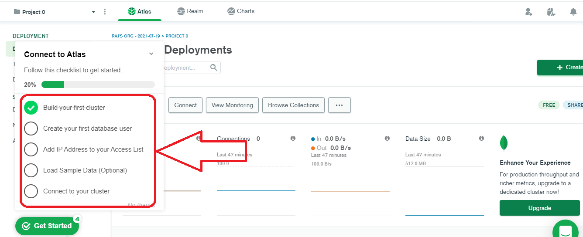Open Connect to your cluster step
583x237 pixels.
click(76, 191)
